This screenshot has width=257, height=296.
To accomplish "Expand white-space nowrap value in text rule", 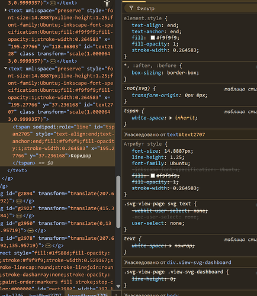I will pyautogui.click(x=171, y=246).
